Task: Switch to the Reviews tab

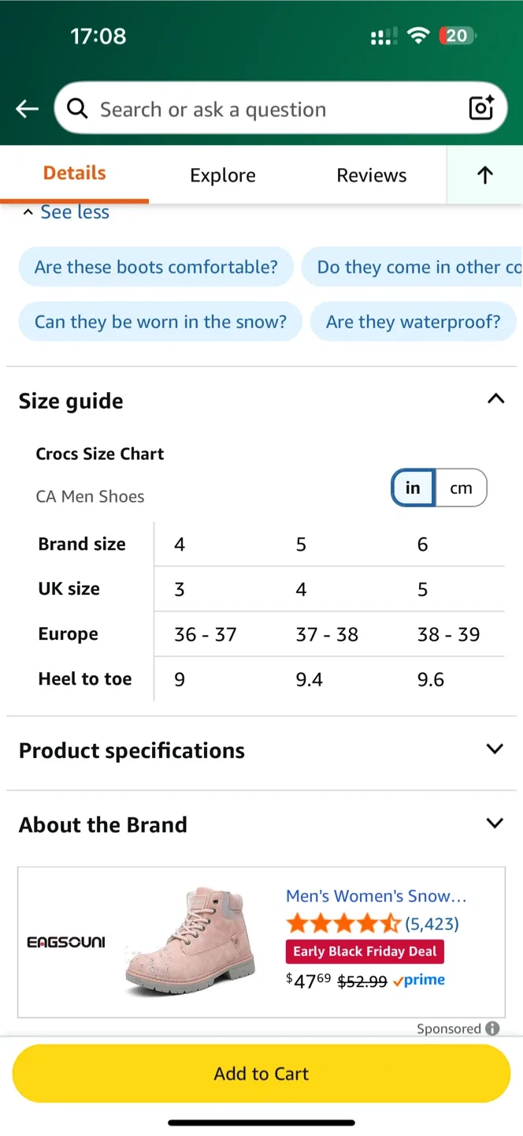Action: pos(371,175)
